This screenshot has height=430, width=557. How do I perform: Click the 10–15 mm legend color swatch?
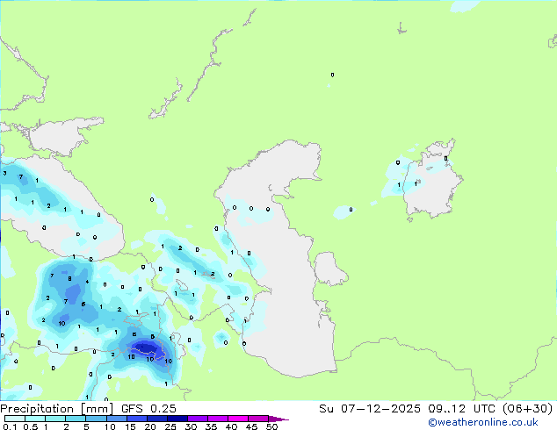point(116,419)
